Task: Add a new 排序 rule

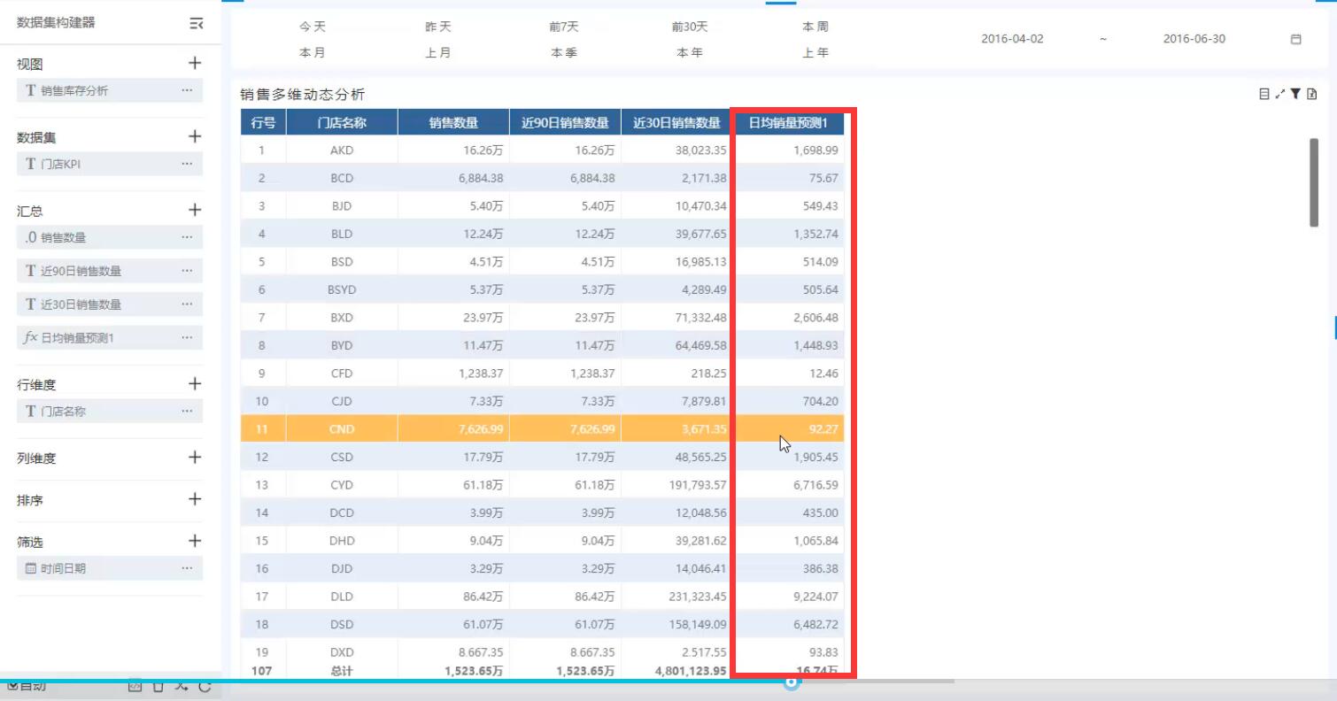Action: [x=195, y=499]
